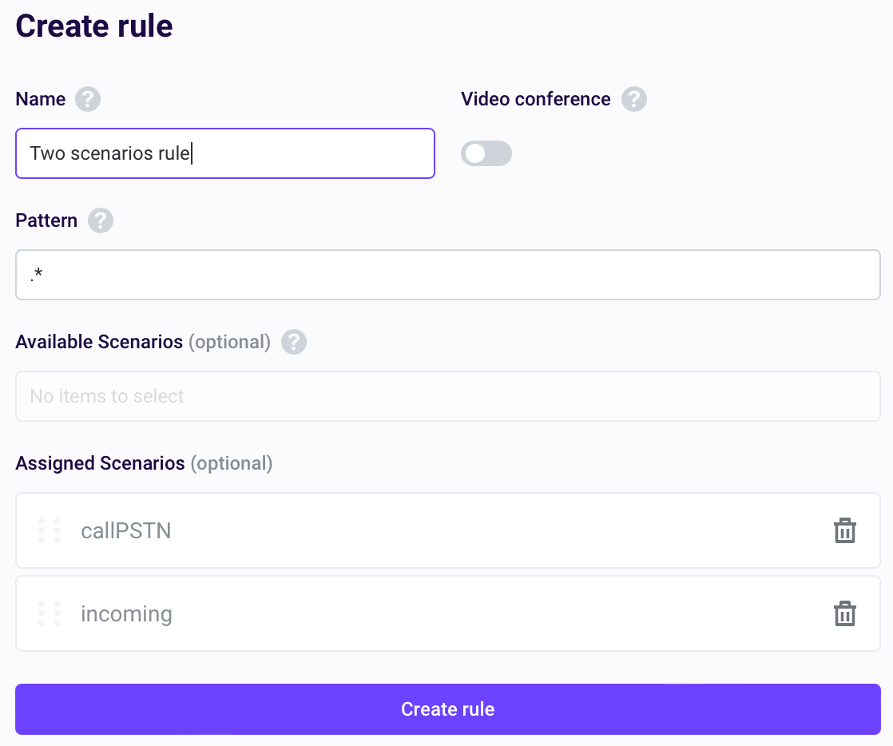Click the drag handle of callPSTN scenario
The height and width of the screenshot is (746, 893).
tap(48, 530)
